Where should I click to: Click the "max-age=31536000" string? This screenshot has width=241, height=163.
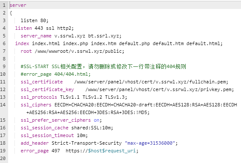(x=150, y=143)
